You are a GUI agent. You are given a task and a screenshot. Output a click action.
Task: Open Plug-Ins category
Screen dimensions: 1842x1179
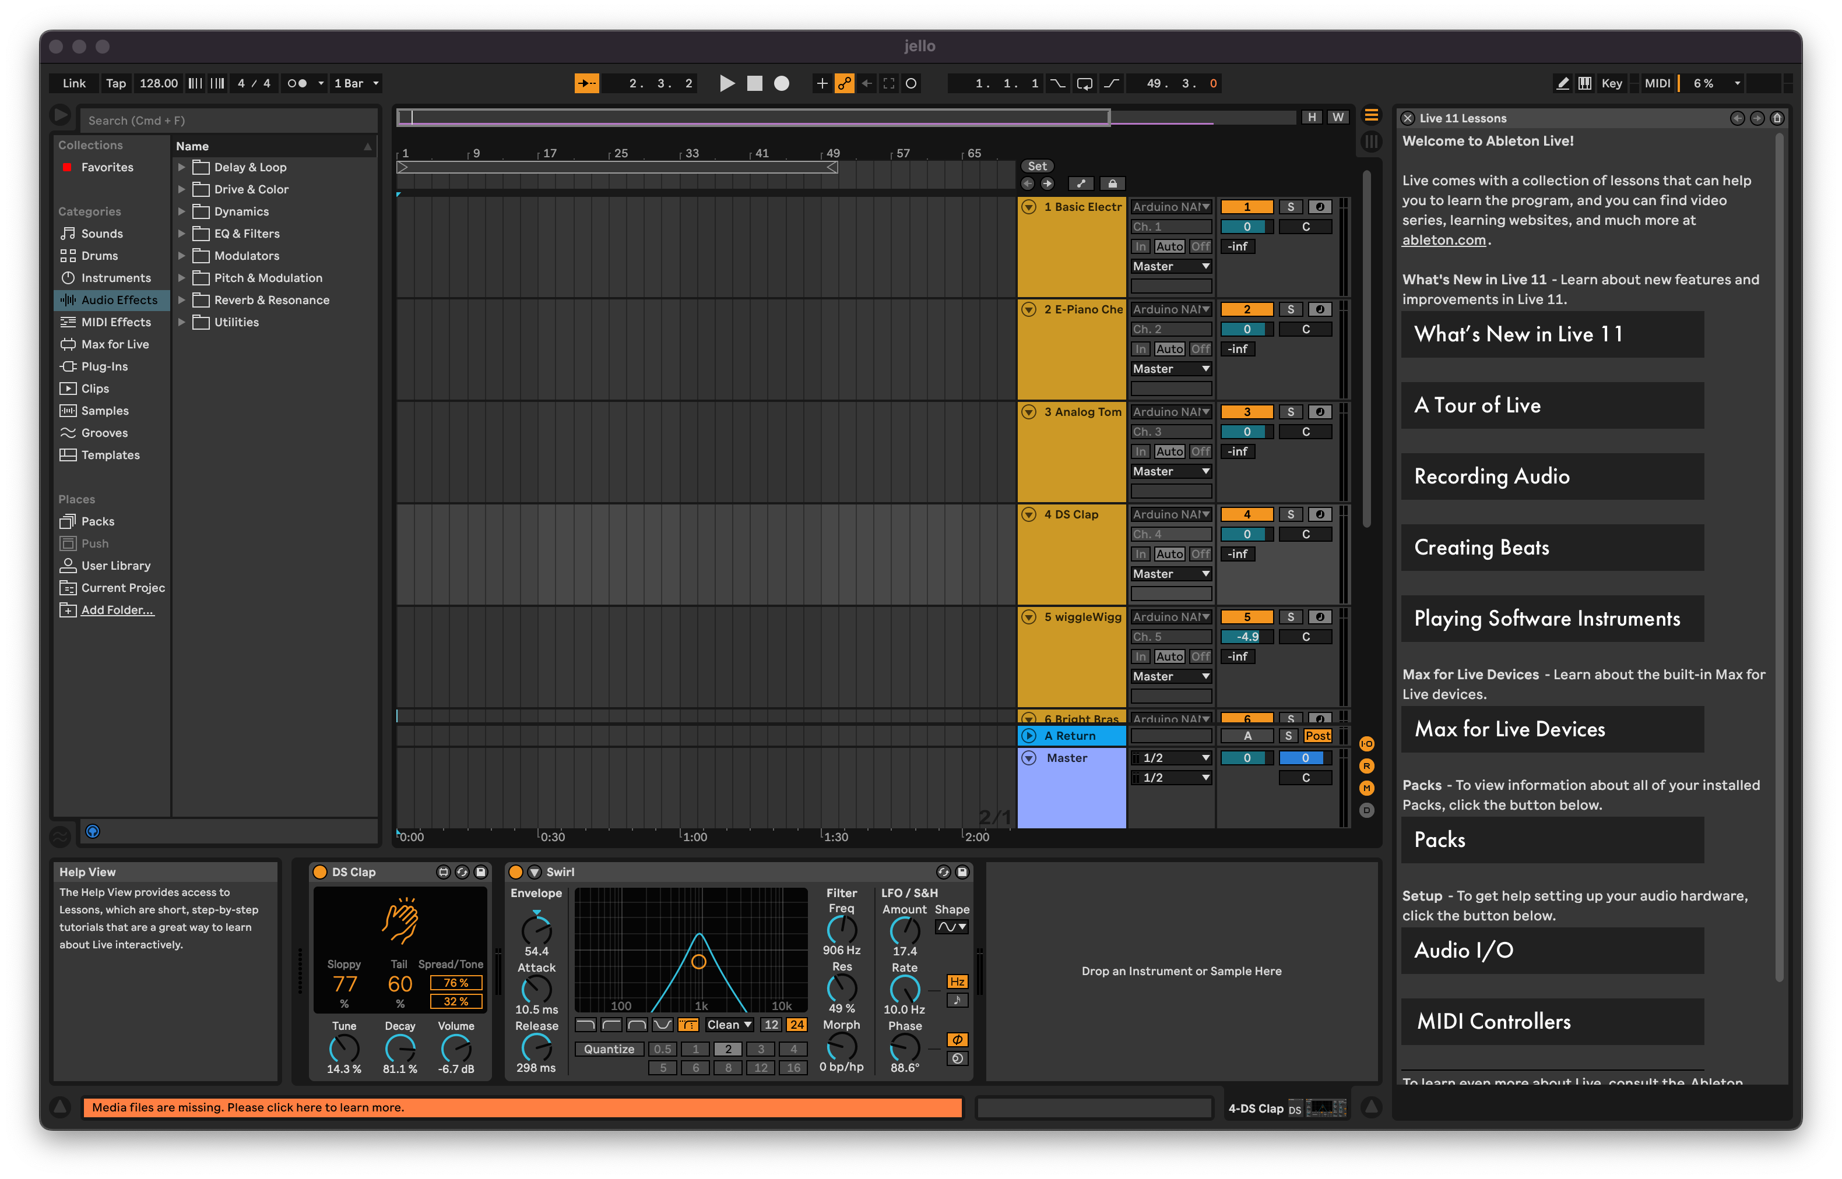pos(104,367)
